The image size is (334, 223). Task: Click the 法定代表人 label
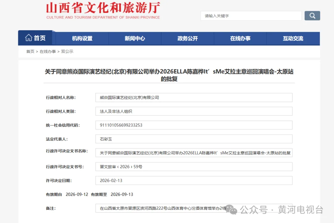tap(57, 139)
